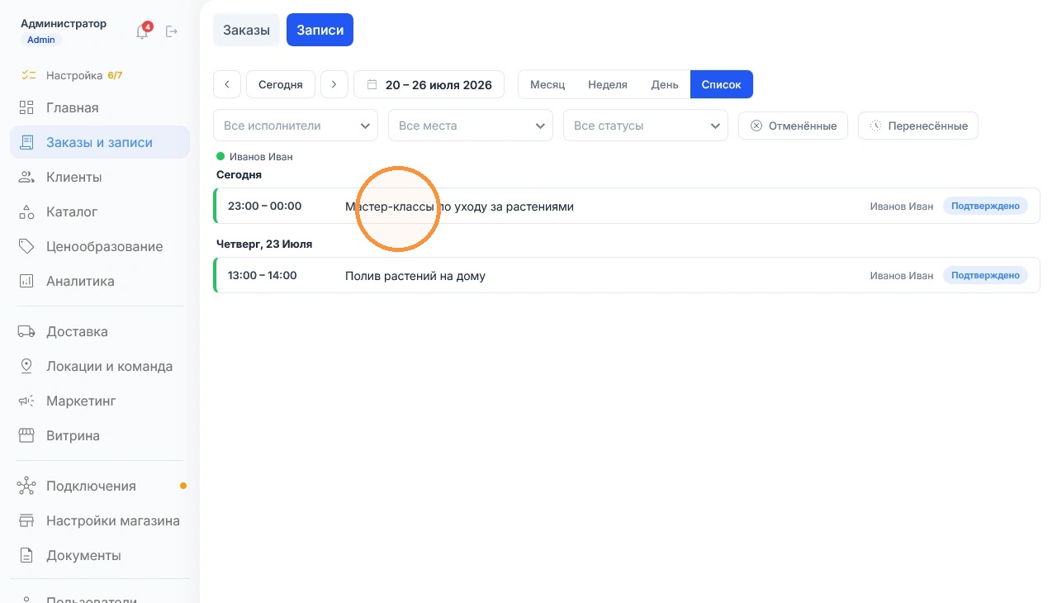
Task: Click the Admin role badge
Action: [41, 40]
